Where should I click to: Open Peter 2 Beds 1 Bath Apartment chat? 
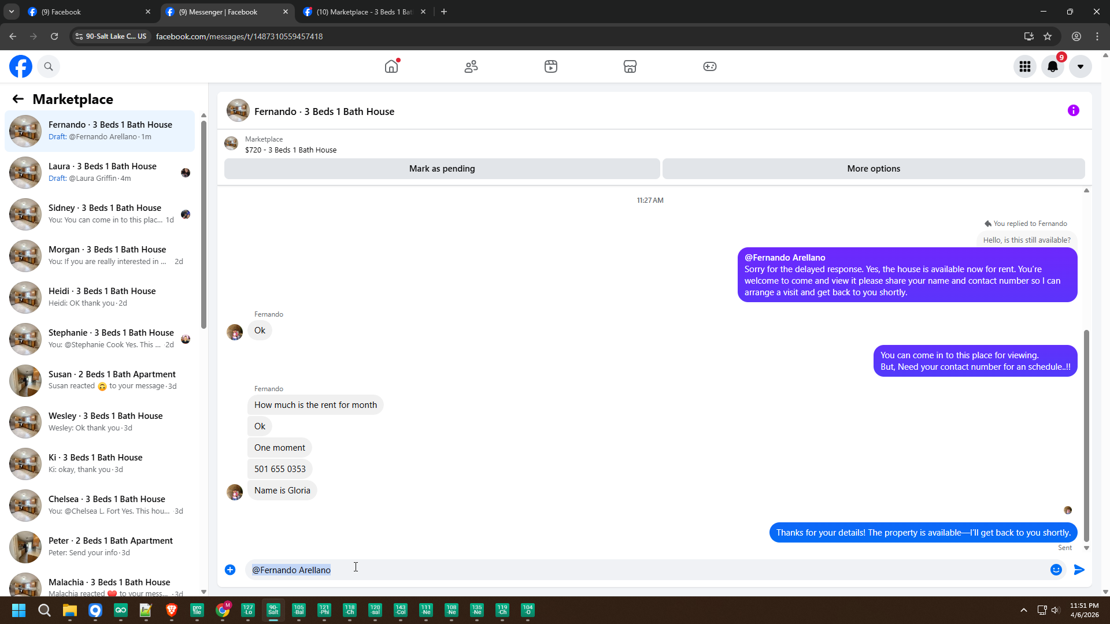coord(99,547)
